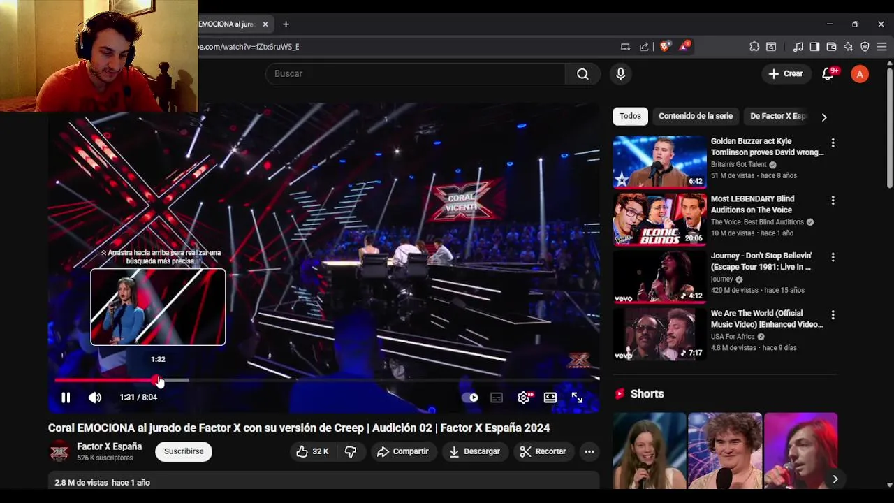Open the Brave Wallet icon

coord(831,47)
